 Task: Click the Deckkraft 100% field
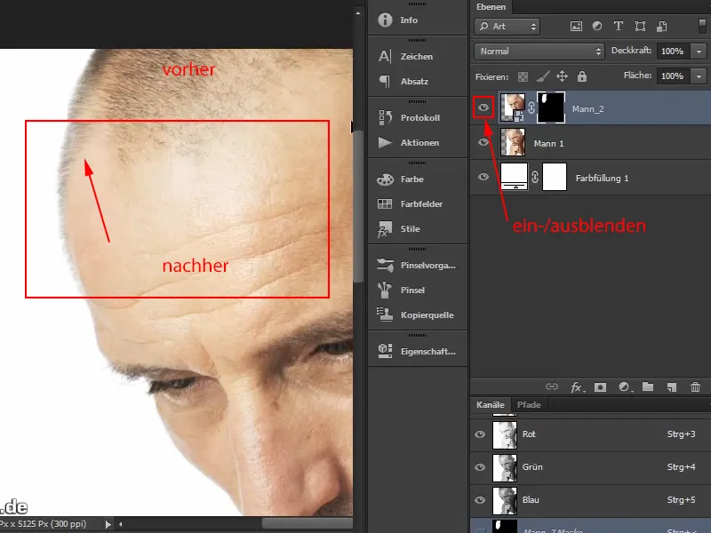[673, 52]
